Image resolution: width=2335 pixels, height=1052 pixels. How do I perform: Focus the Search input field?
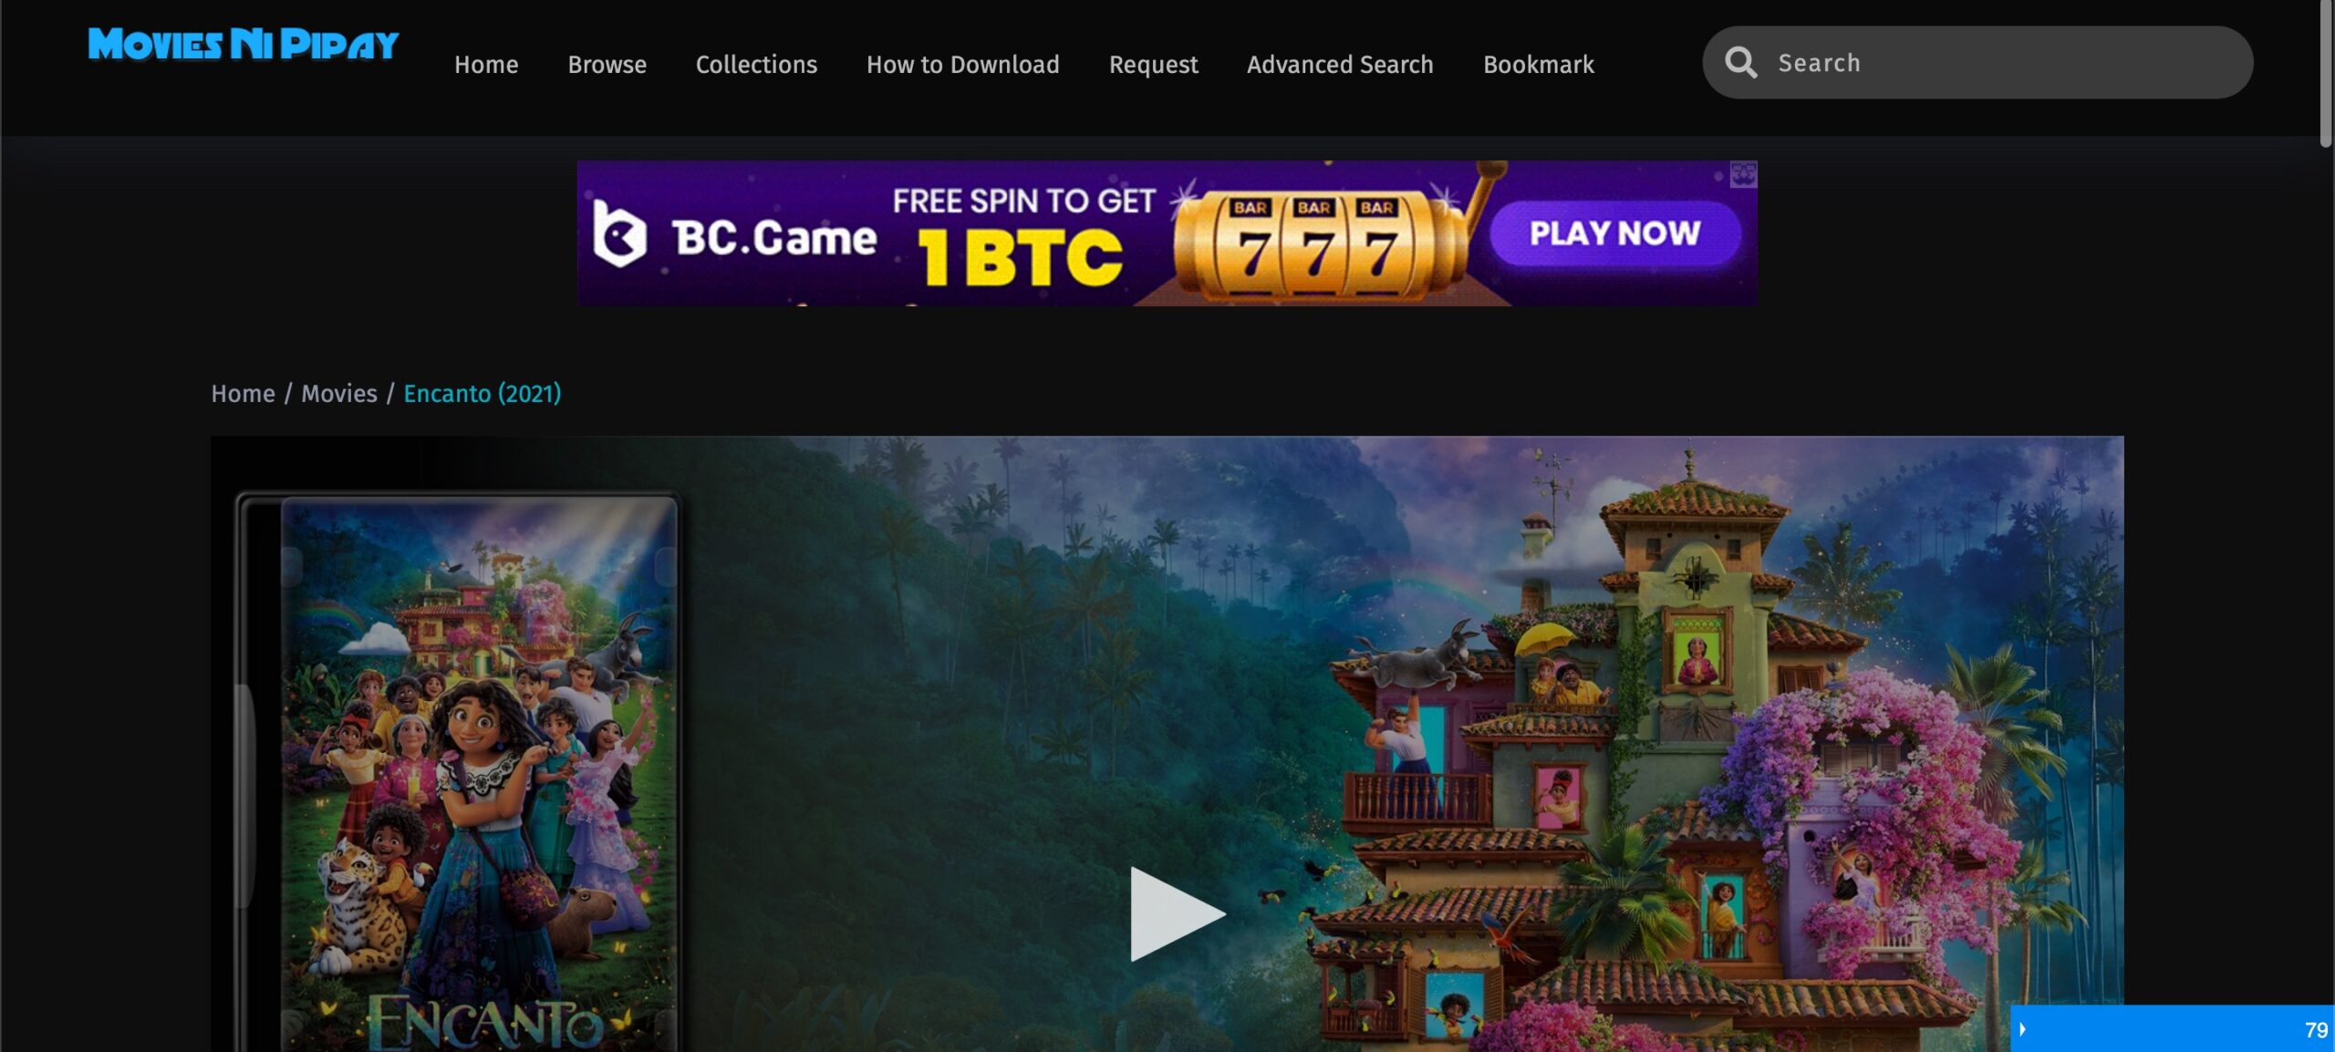[x=1977, y=63]
